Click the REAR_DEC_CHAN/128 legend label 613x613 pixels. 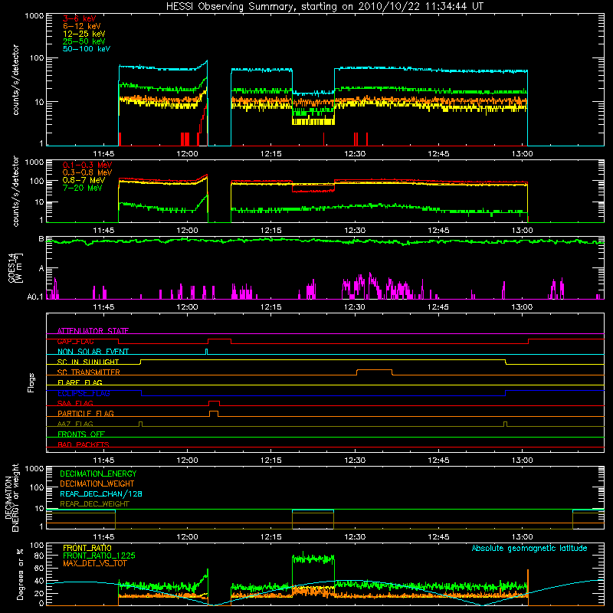tap(101, 493)
